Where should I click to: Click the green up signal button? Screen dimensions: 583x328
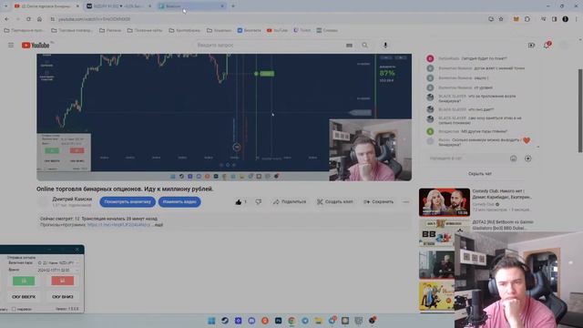click(24, 281)
